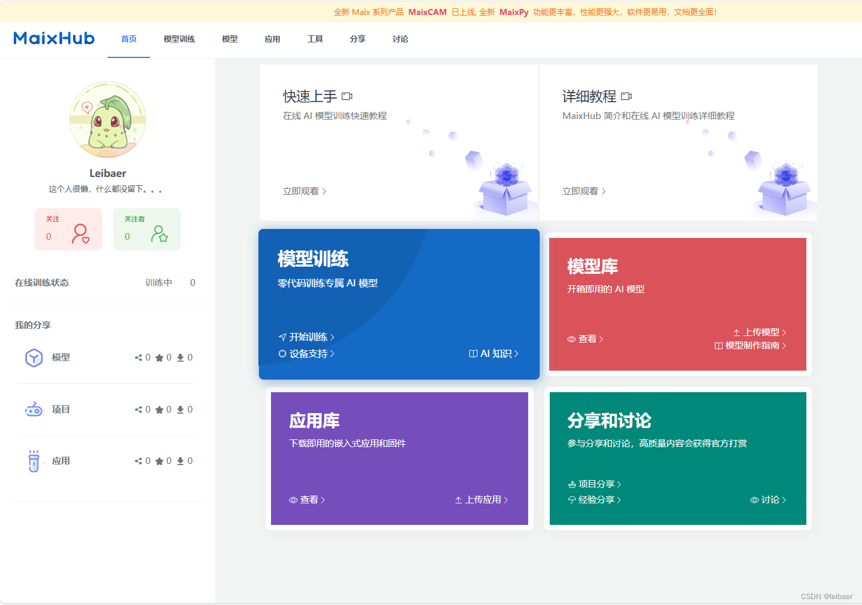This screenshot has height=605, width=862.
Task: Click 项目分享 in 分享和讨论 card
Action: coord(595,484)
